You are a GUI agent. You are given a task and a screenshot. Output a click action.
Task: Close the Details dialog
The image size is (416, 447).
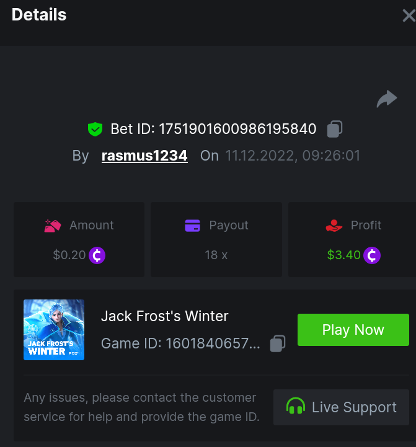(409, 15)
